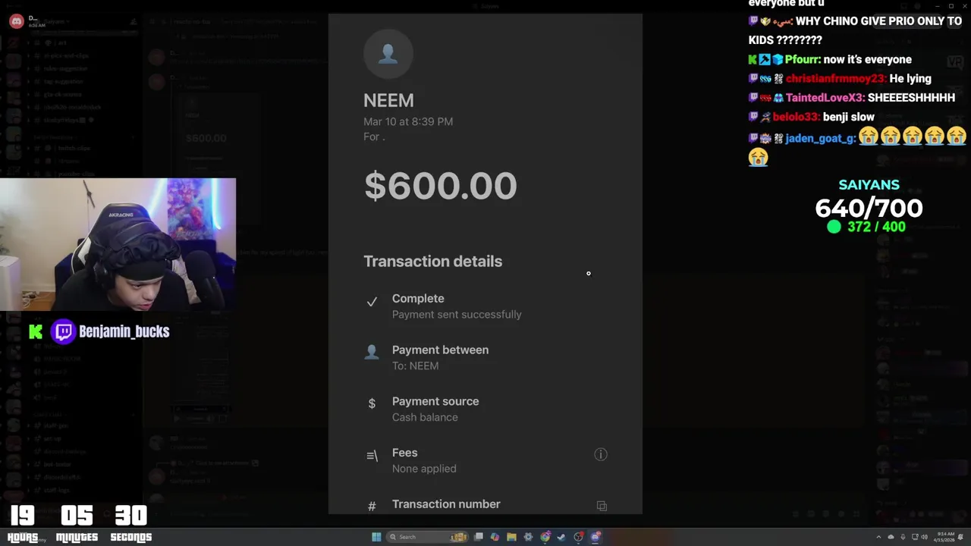Click the Task View icon in the taskbar

[479, 537]
